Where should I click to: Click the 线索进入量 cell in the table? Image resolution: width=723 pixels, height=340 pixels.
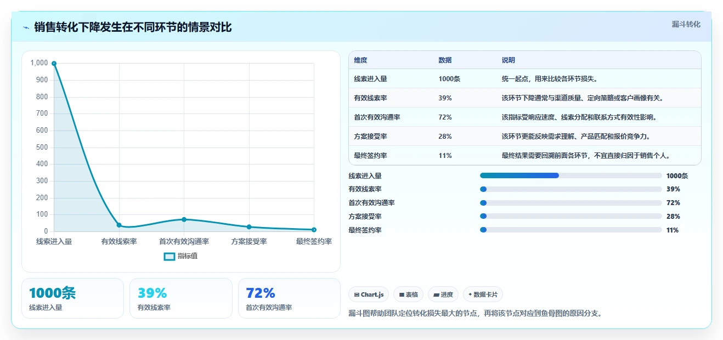click(x=371, y=79)
